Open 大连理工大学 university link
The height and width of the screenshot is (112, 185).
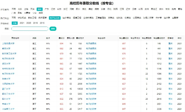click(8, 109)
